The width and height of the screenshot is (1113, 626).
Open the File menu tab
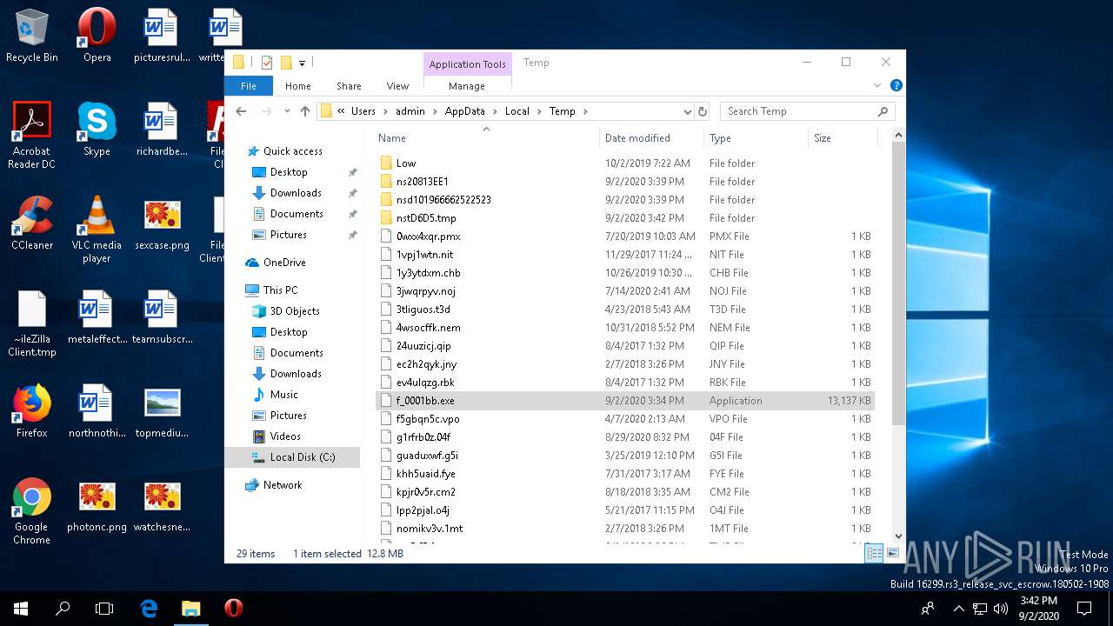[249, 86]
